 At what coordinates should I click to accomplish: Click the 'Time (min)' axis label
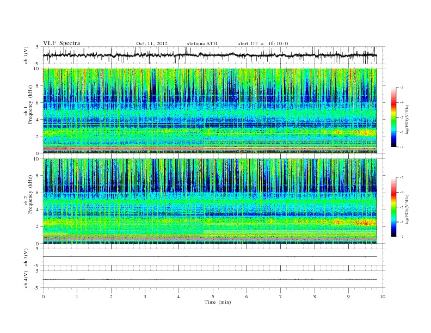click(x=218, y=302)
